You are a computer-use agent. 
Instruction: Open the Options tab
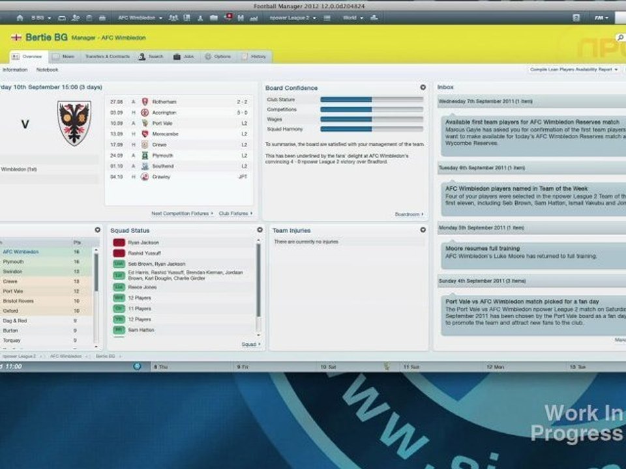click(x=218, y=57)
